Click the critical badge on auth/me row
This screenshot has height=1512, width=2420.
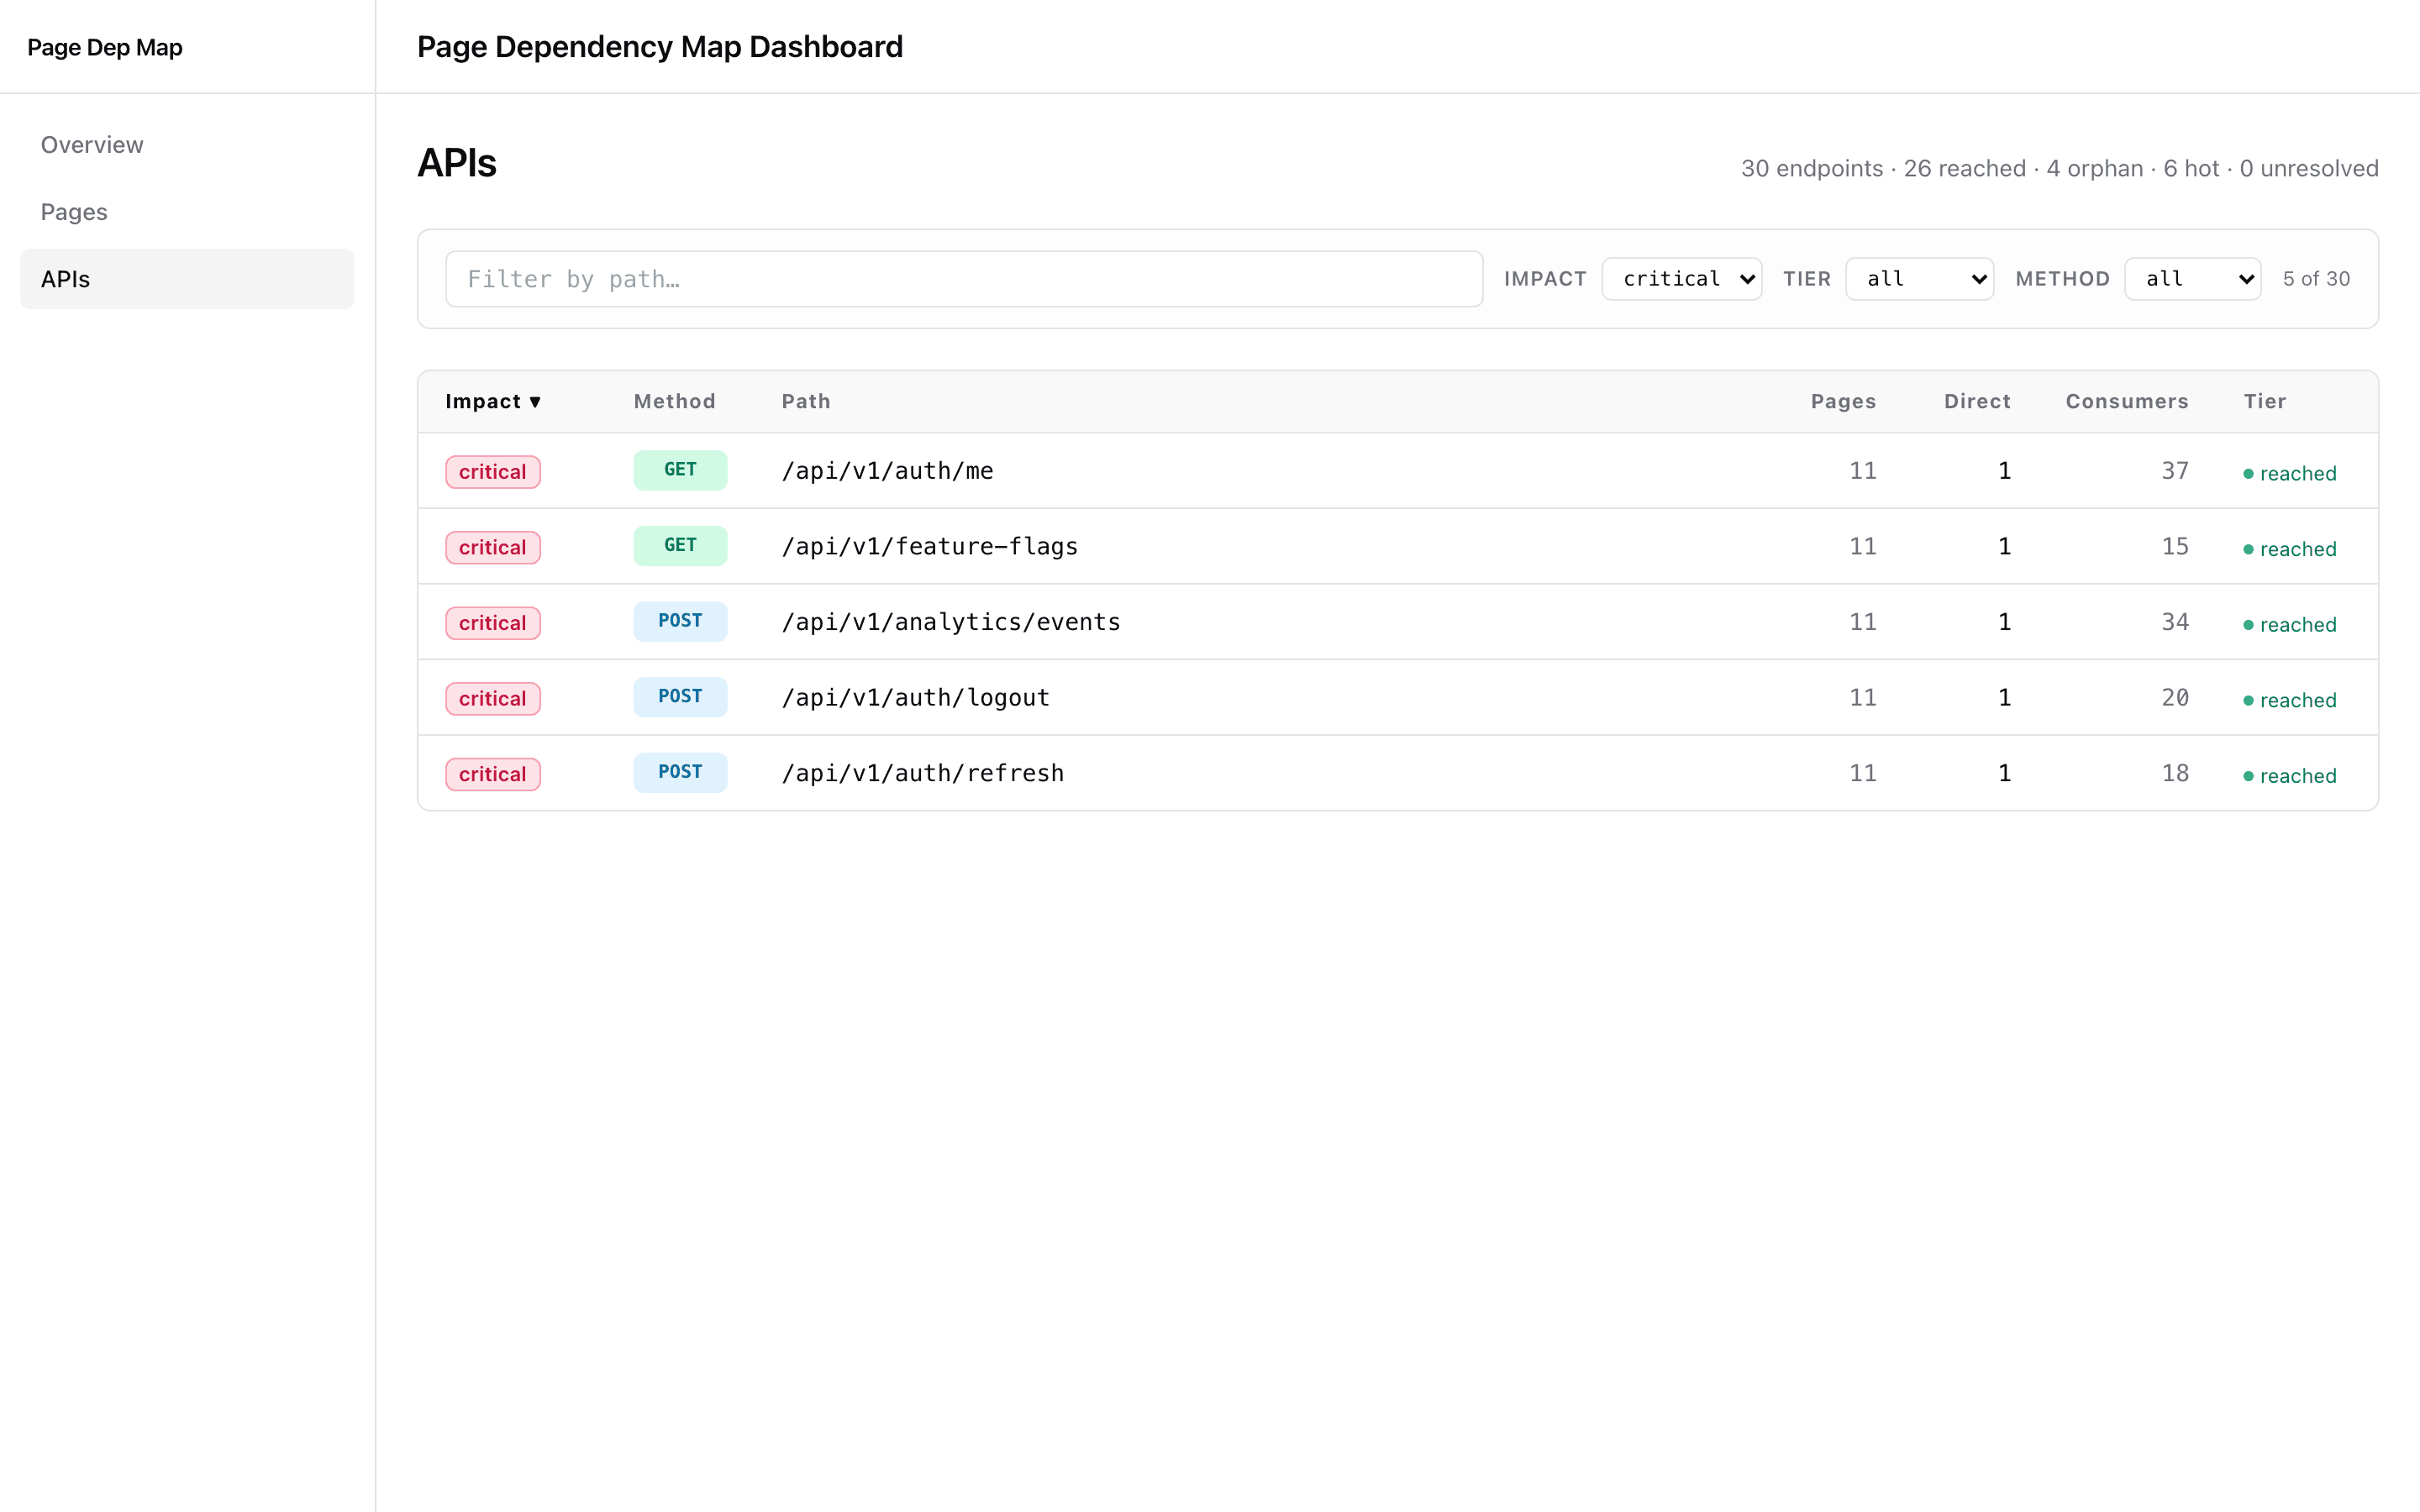pos(493,472)
